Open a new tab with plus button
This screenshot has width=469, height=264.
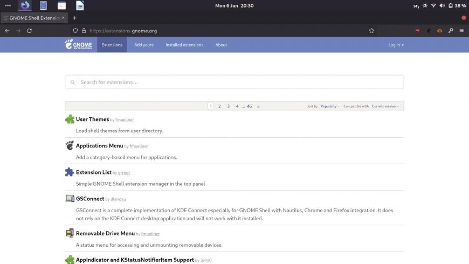[x=74, y=18]
